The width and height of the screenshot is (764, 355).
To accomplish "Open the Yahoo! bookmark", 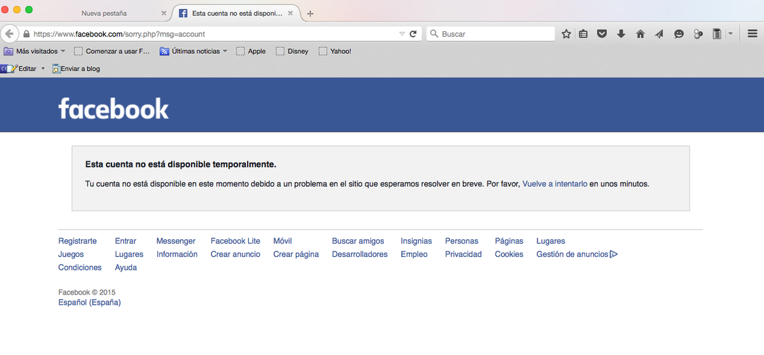I will click(x=335, y=51).
